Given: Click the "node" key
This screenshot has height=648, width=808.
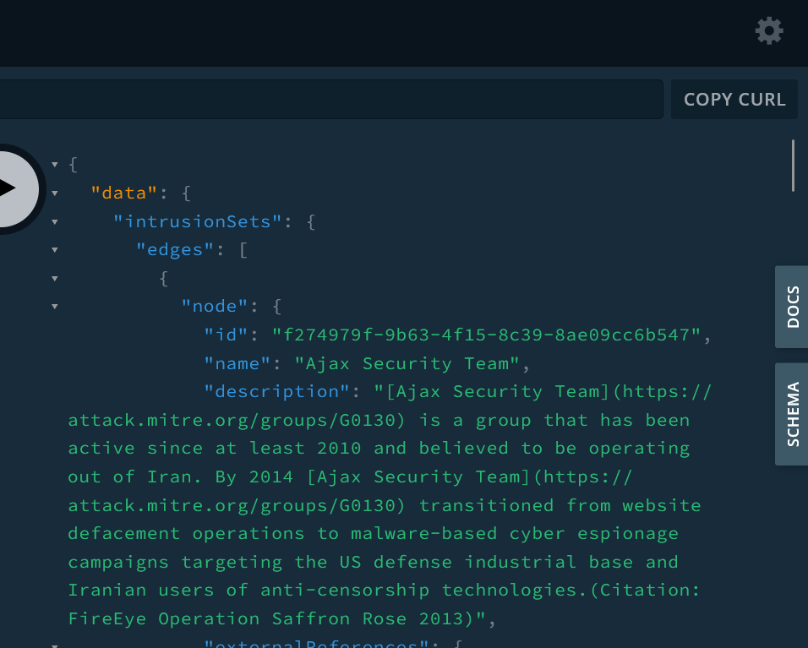Looking at the screenshot, I should coord(215,307).
